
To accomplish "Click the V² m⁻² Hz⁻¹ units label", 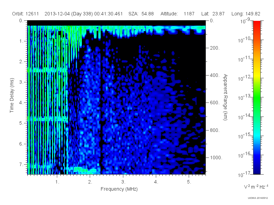I will click(x=256, y=187).
